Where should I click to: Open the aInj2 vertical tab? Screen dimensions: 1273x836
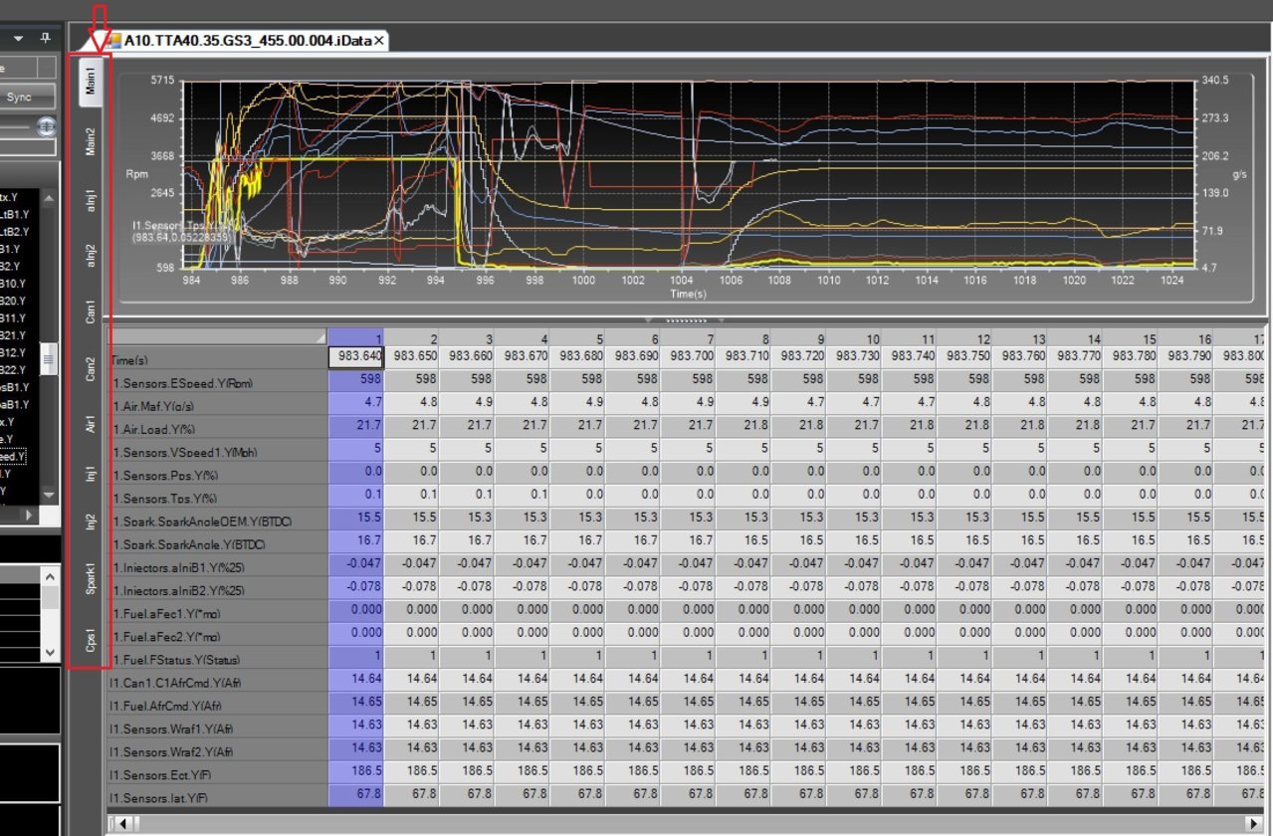pyautogui.click(x=91, y=258)
